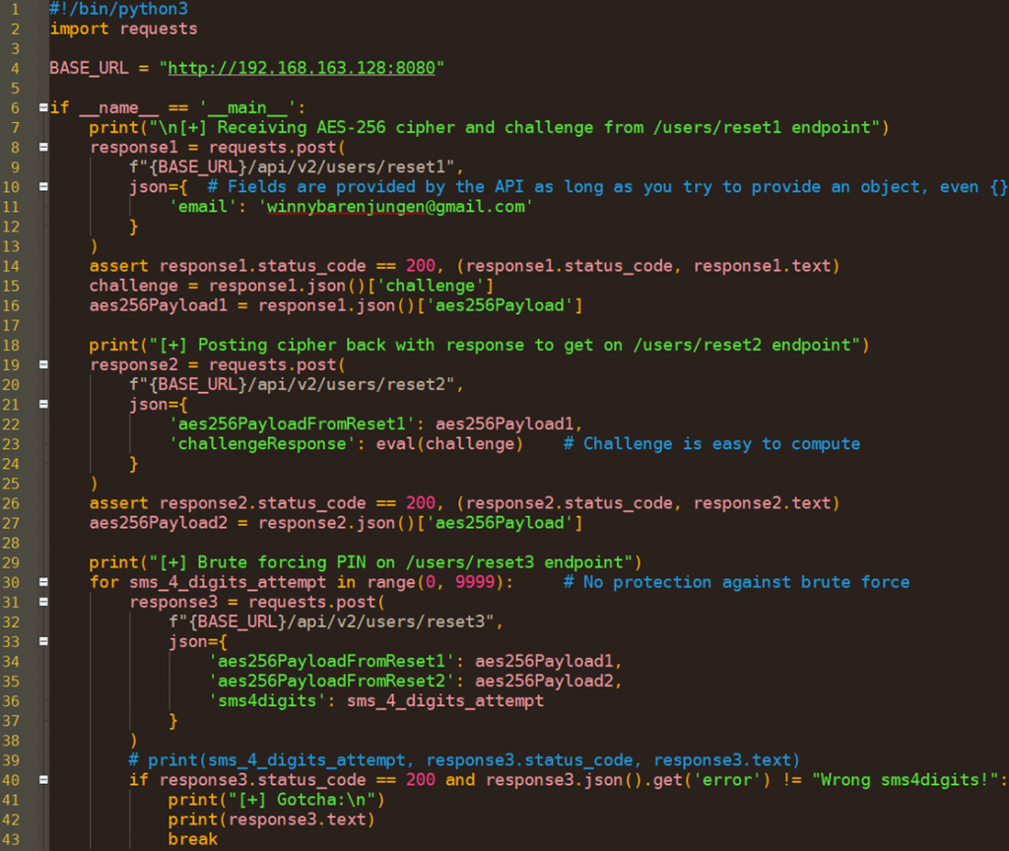Collapse the if-block fold on line 40
The image size is (1009, 851).
[43, 780]
